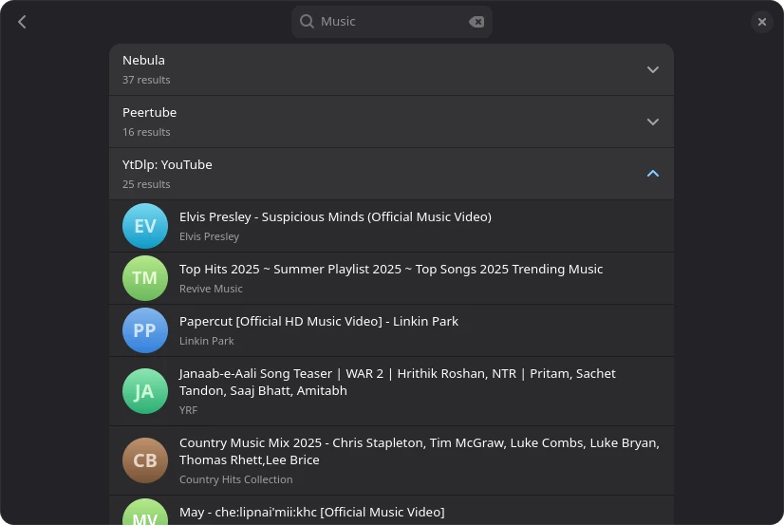The image size is (784, 525).
Task: Click the EV avatar for Elvis Presley
Action: pos(145,226)
